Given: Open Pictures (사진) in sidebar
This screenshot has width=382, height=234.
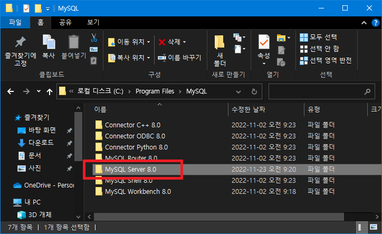Looking at the screenshot, I should click(x=29, y=168).
